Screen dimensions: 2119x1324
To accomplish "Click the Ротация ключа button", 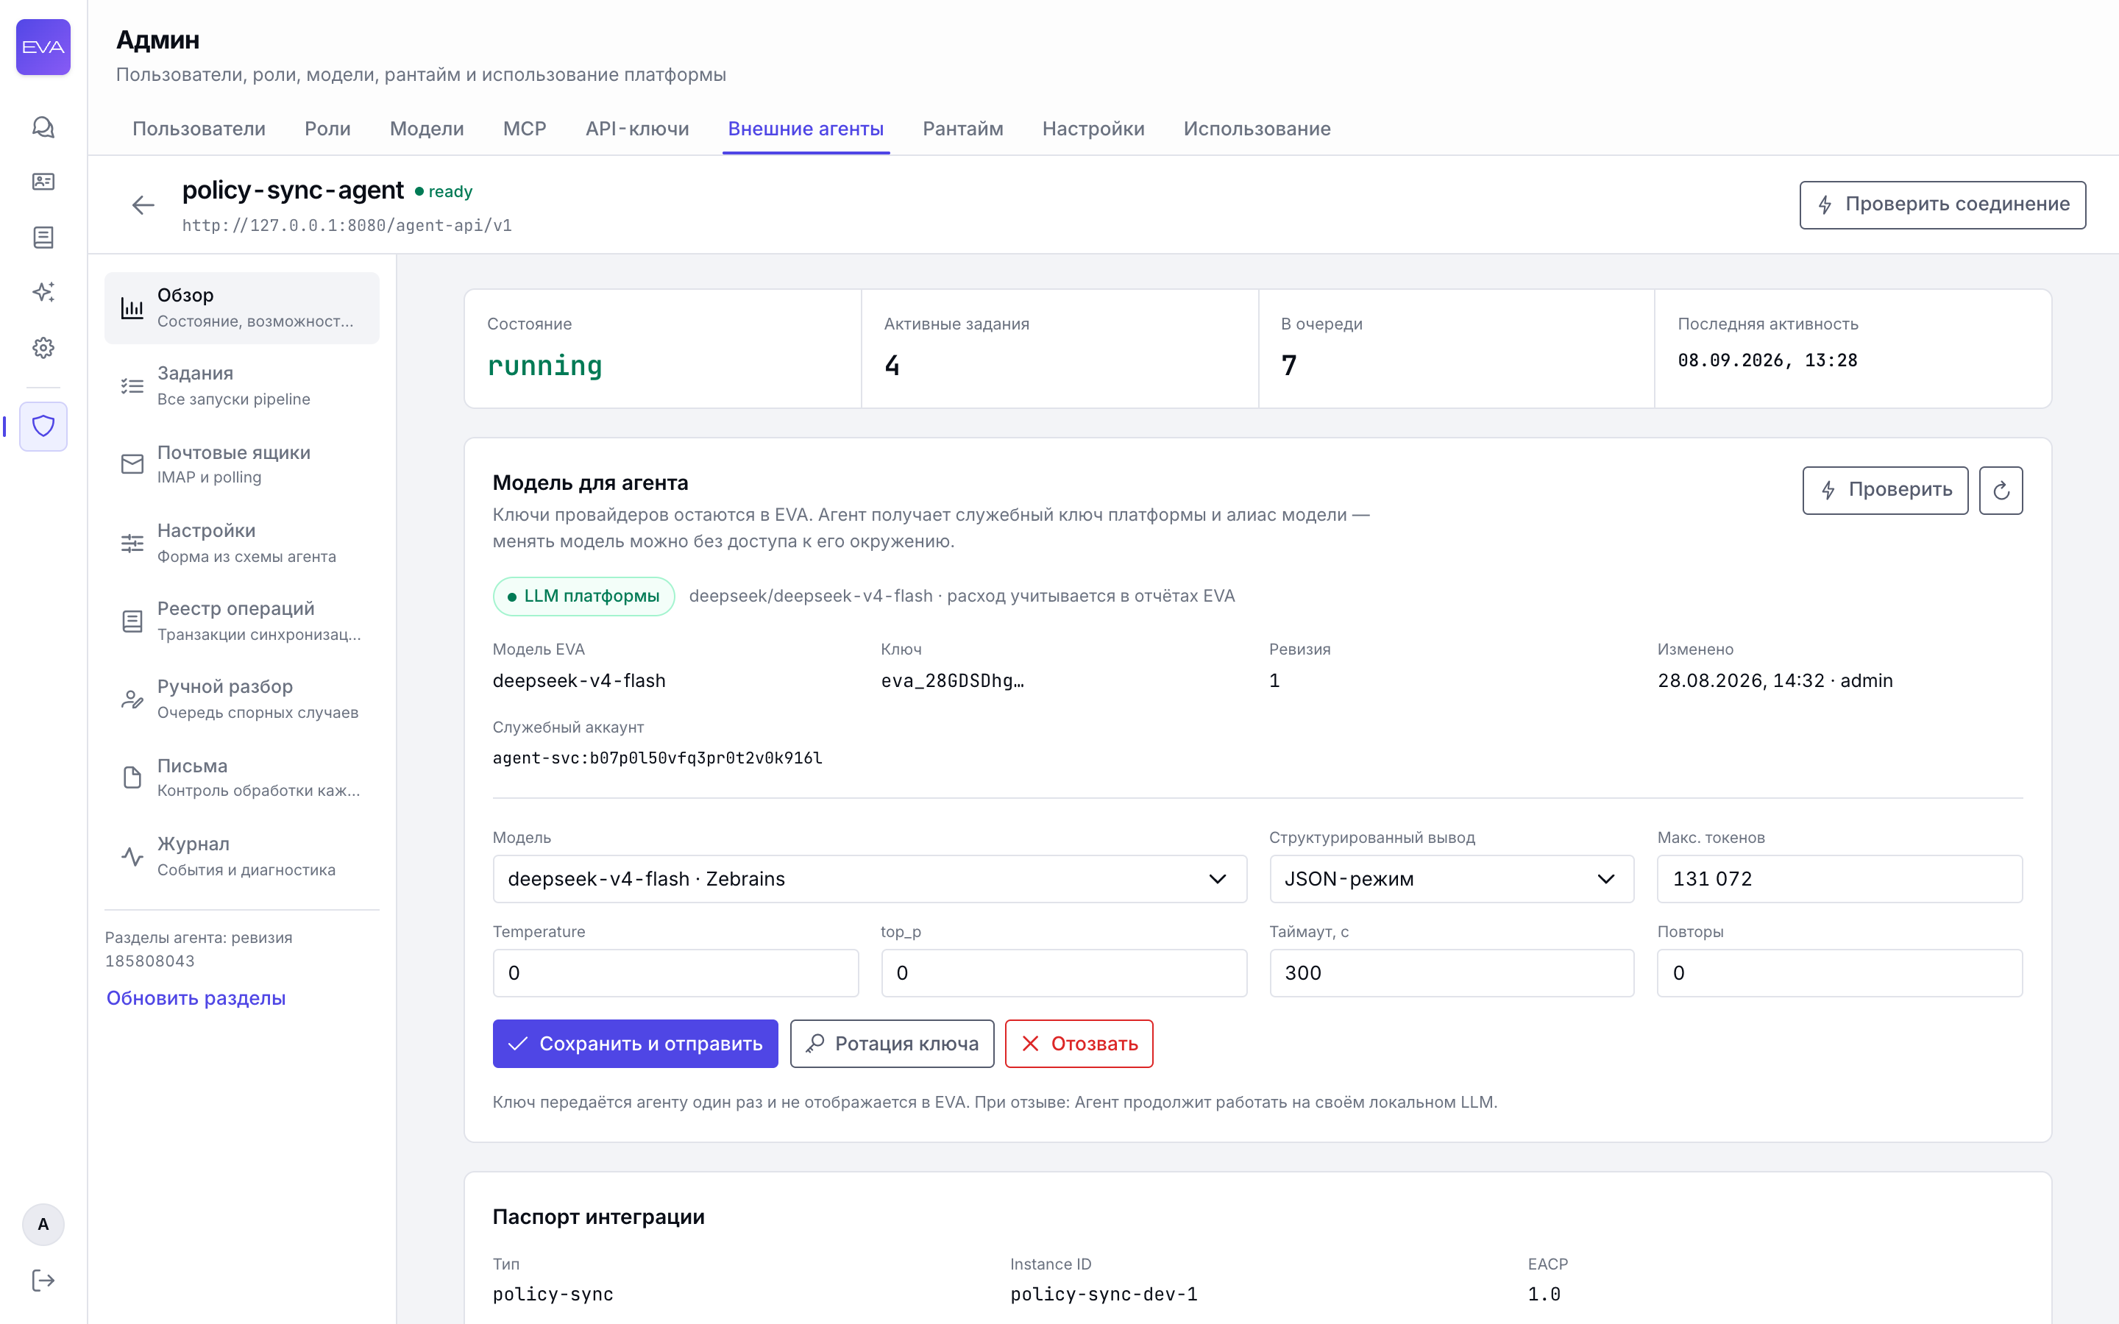I will (892, 1044).
